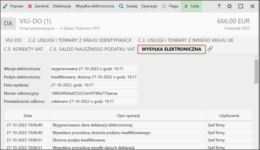Click the Flaga star icon

pos(164,6)
